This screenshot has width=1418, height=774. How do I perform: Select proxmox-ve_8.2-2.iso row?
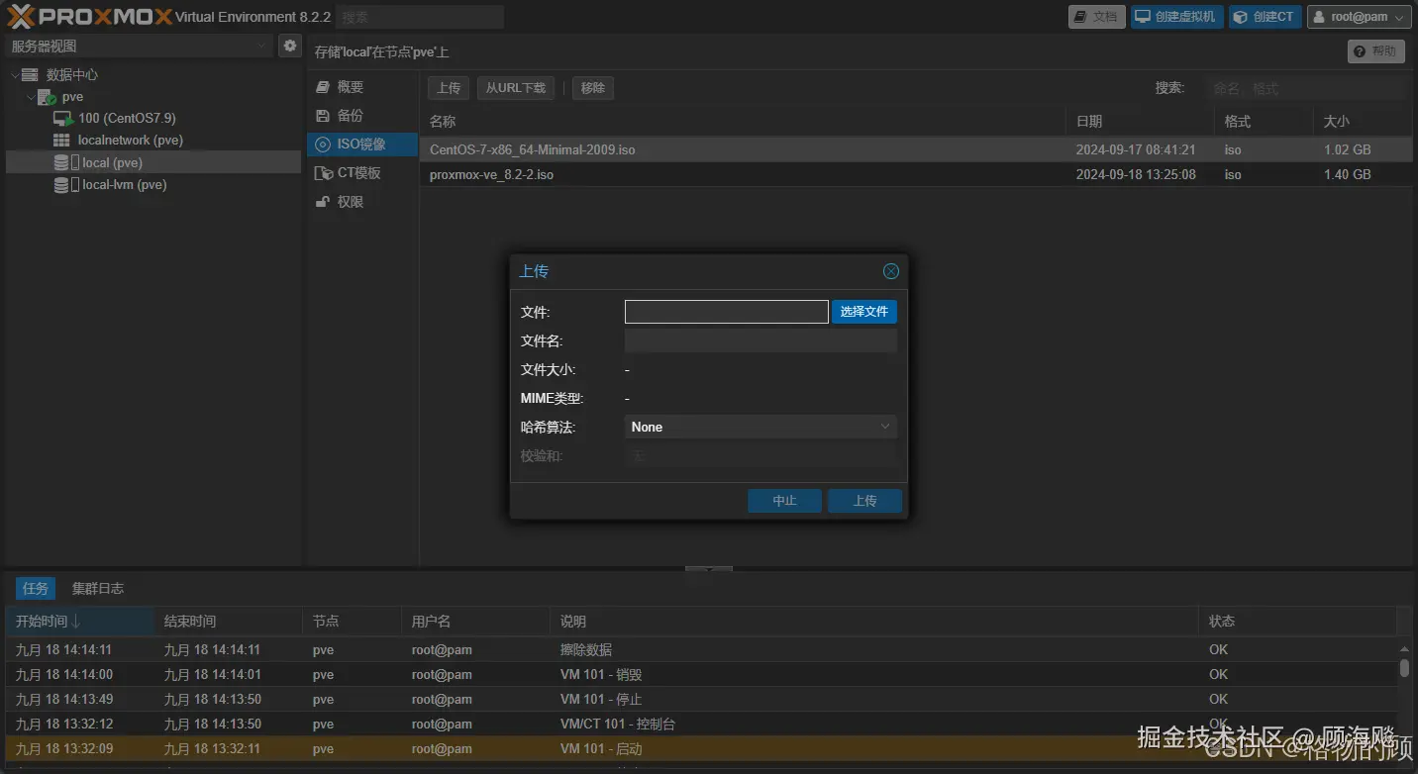click(916, 174)
